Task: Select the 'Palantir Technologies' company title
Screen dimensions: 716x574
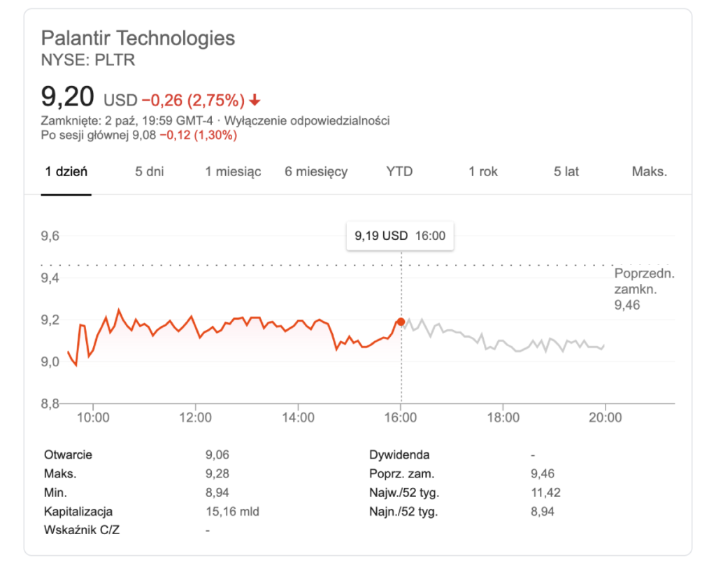Action: coord(138,38)
